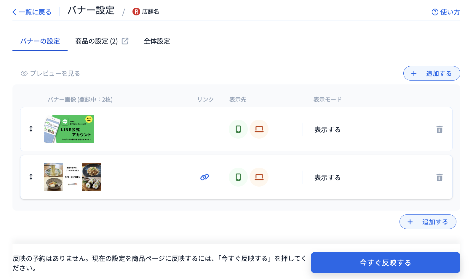Click bottom 追加する button
This screenshot has height=279, width=473.
pos(428,222)
